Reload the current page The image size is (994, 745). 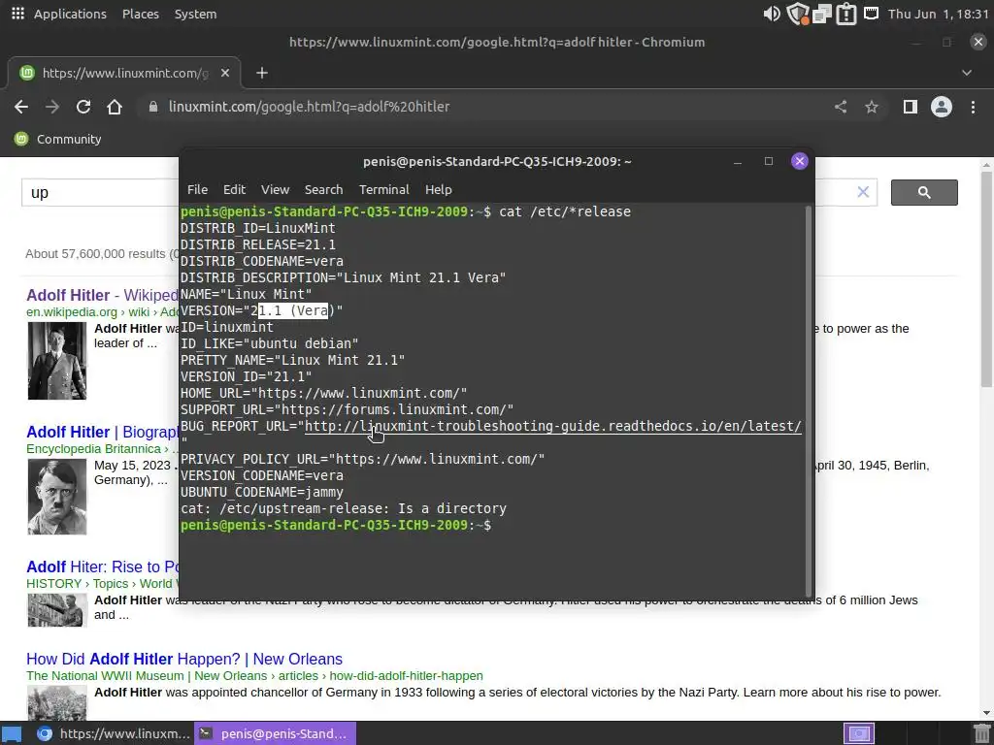pos(83,107)
